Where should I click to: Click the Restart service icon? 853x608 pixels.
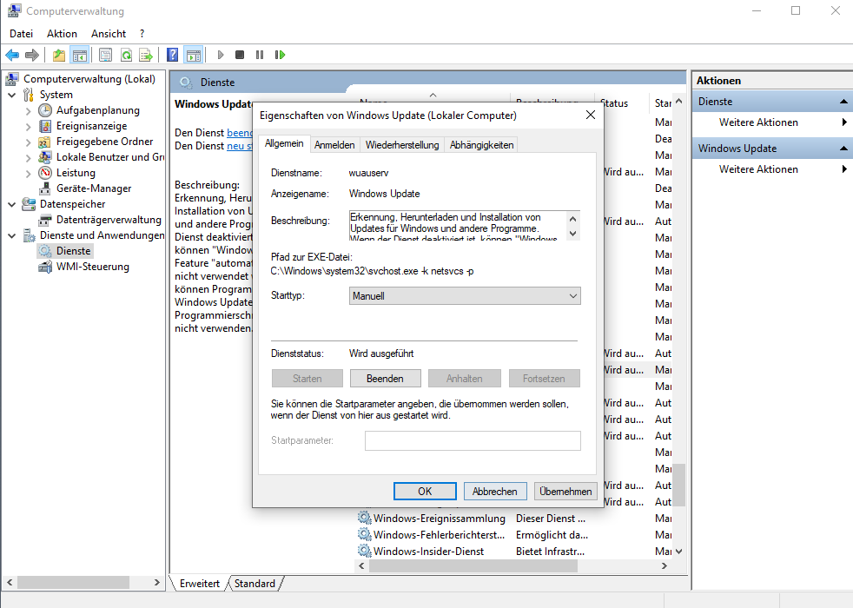281,55
